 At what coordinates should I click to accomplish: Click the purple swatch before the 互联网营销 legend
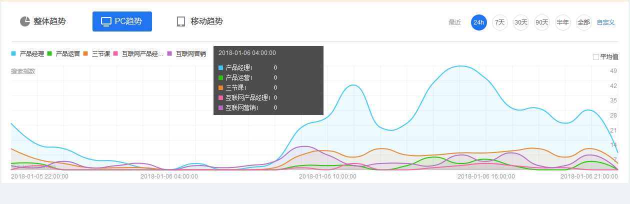click(169, 53)
